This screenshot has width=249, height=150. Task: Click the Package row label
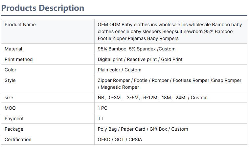(x=14, y=129)
